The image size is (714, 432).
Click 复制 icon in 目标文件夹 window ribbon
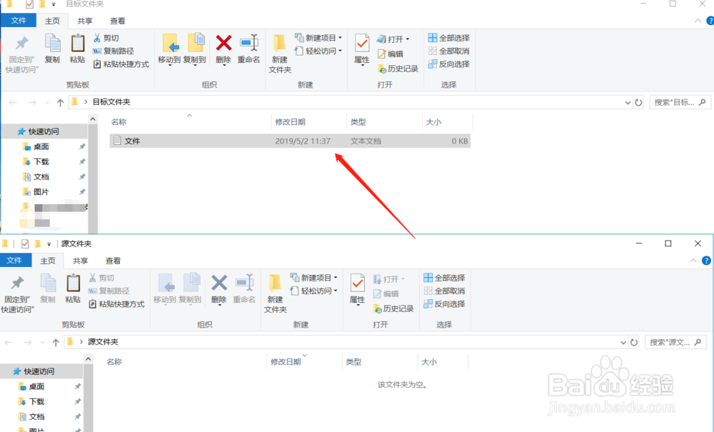tap(52, 49)
